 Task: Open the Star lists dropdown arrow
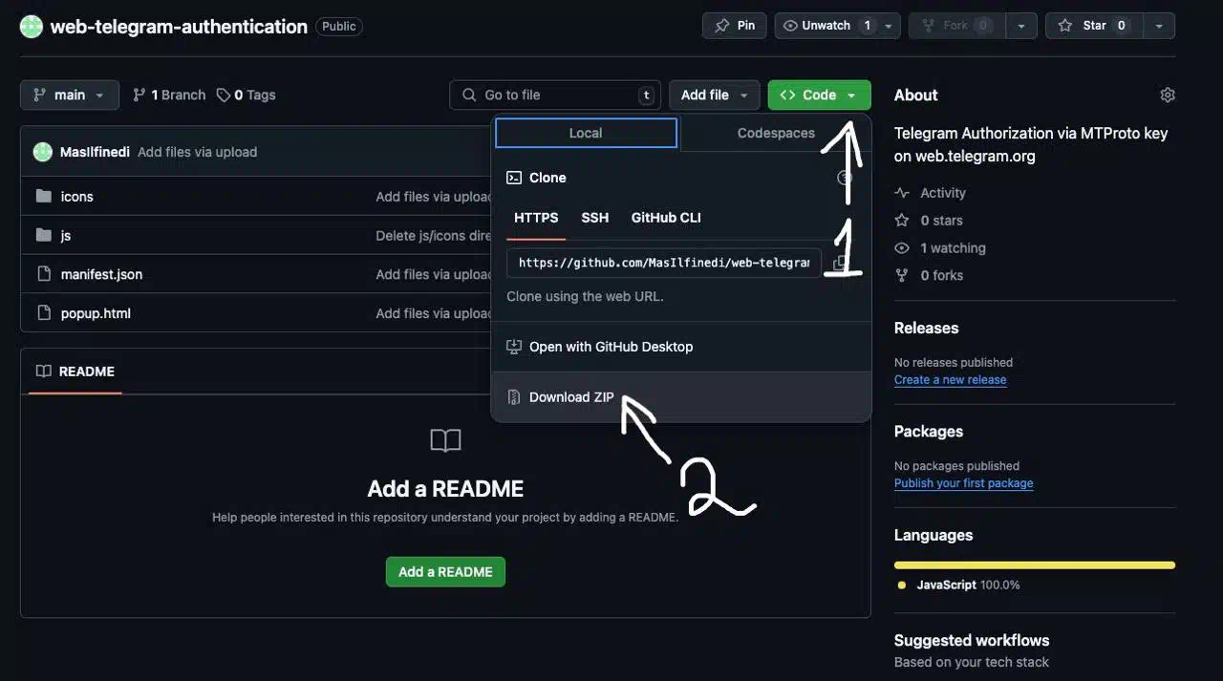click(x=1159, y=26)
